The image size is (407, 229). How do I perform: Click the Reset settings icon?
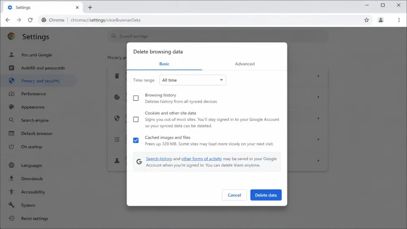point(11,218)
